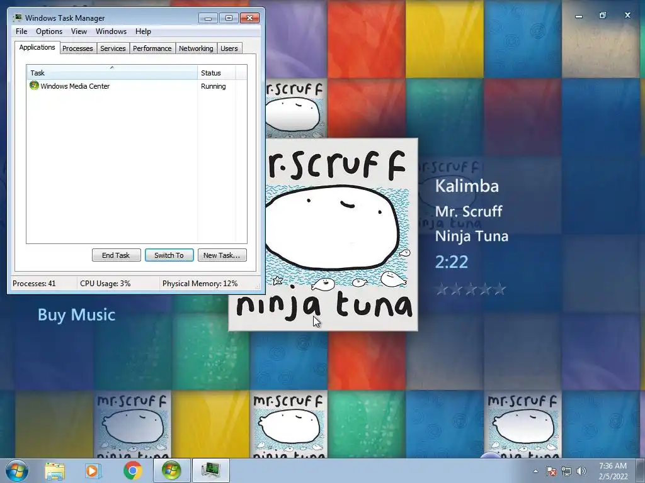Open the View menu in Task Manager
The height and width of the screenshot is (483, 645).
(x=79, y=31)
